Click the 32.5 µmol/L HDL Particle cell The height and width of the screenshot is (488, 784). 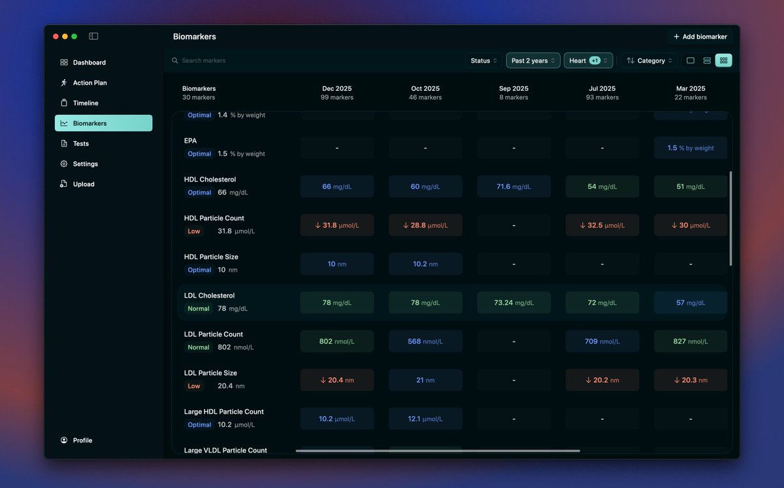point(602,225)
